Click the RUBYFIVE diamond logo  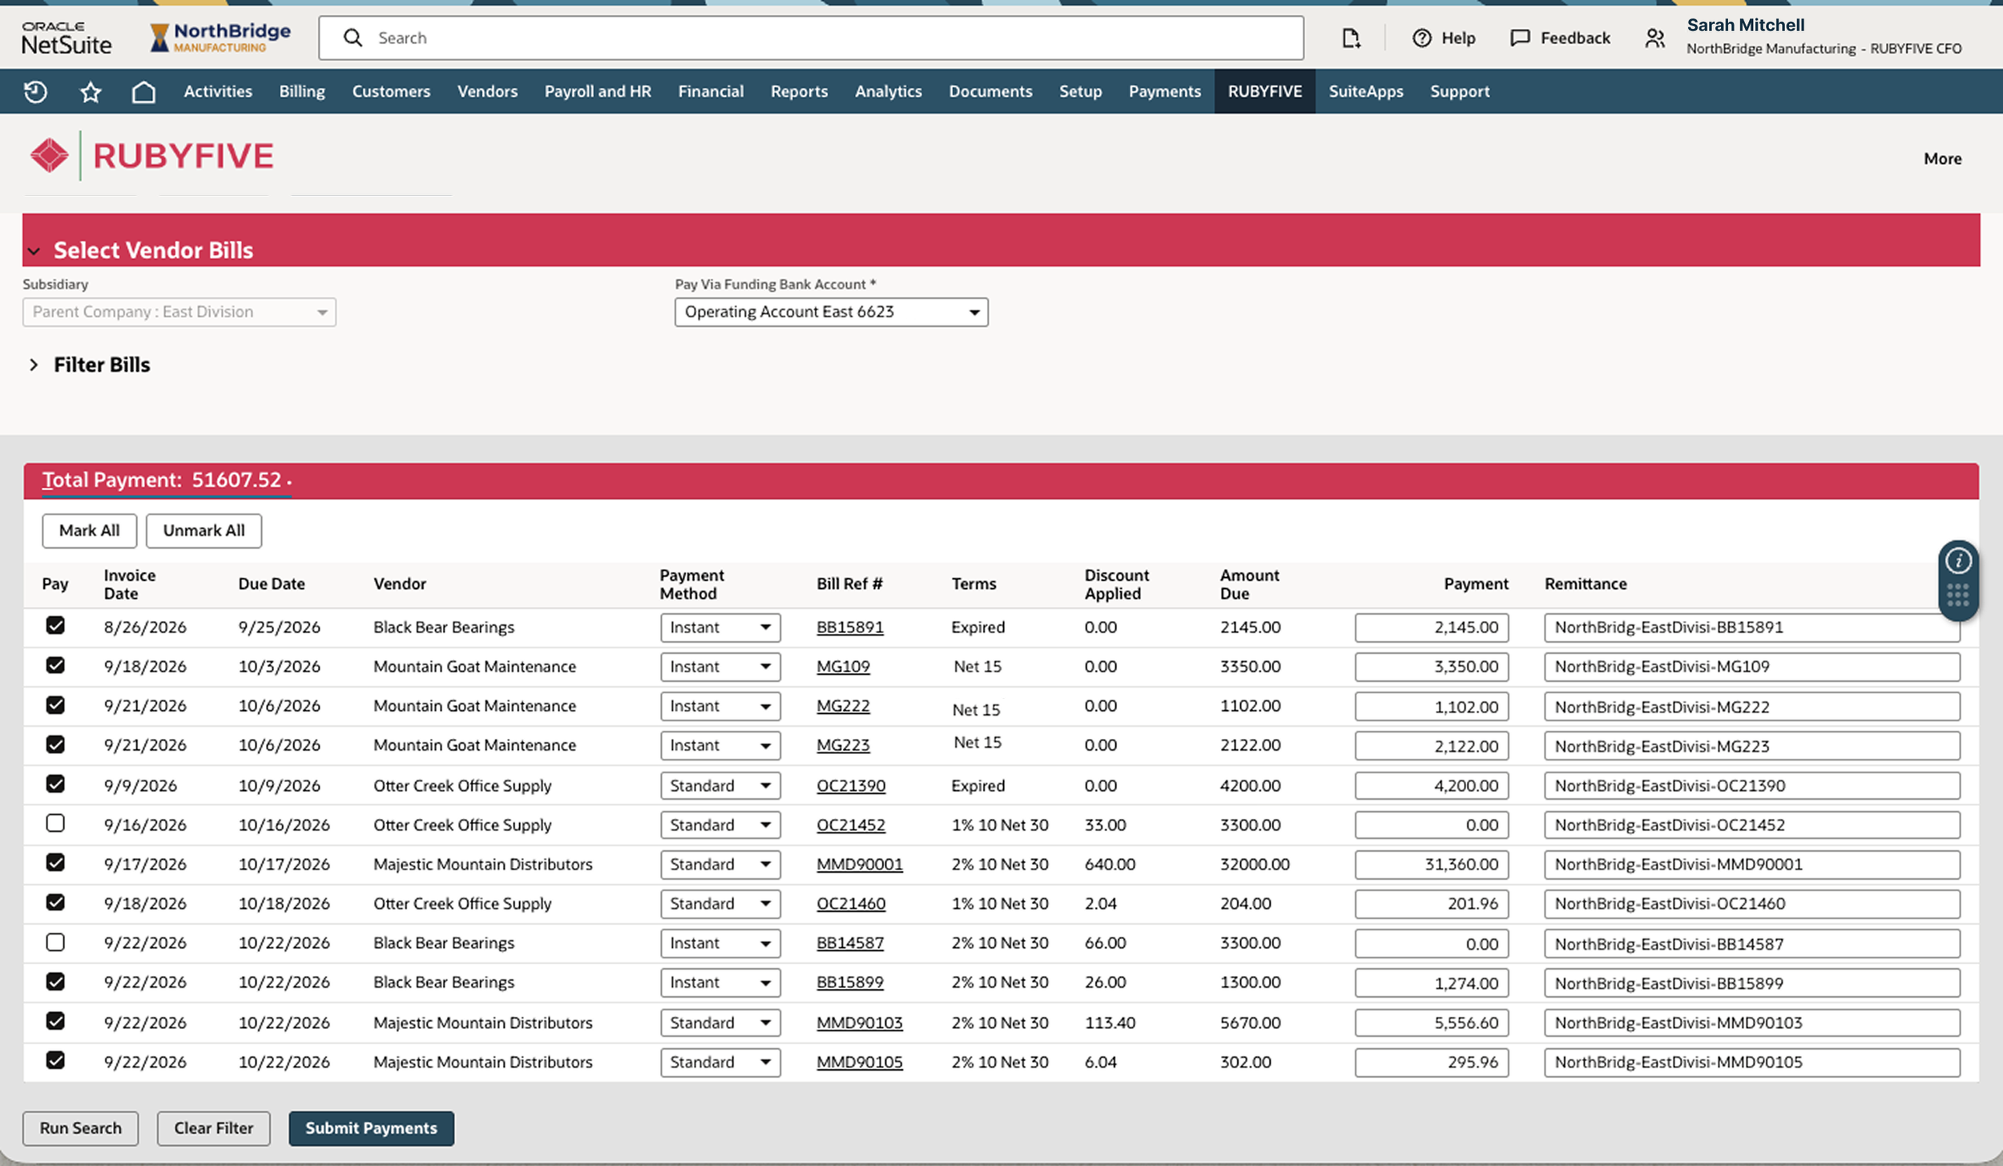coord(50,155)
